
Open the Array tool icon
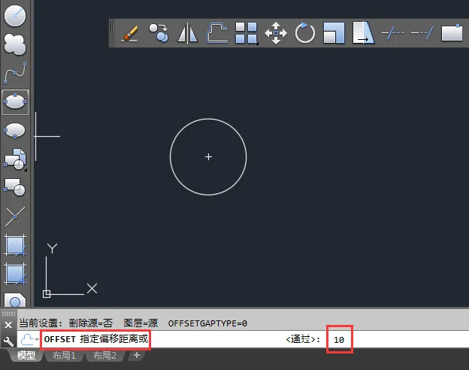click(247, 33)
